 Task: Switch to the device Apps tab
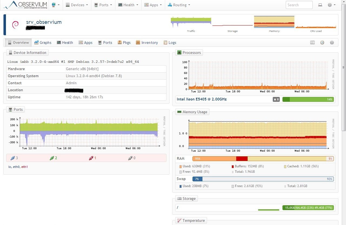pos(85,43)
